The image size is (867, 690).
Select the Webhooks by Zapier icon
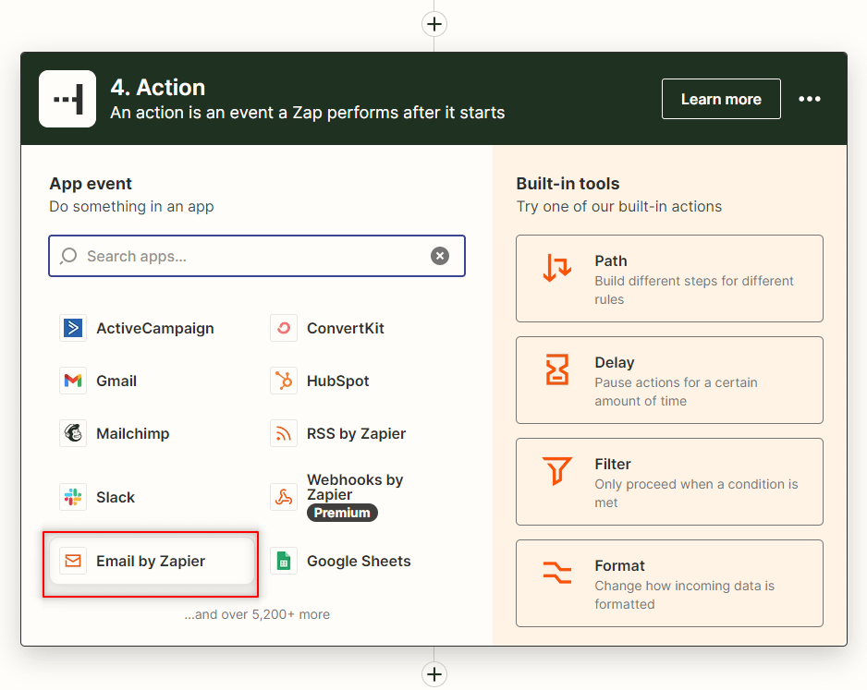[284, 497]
